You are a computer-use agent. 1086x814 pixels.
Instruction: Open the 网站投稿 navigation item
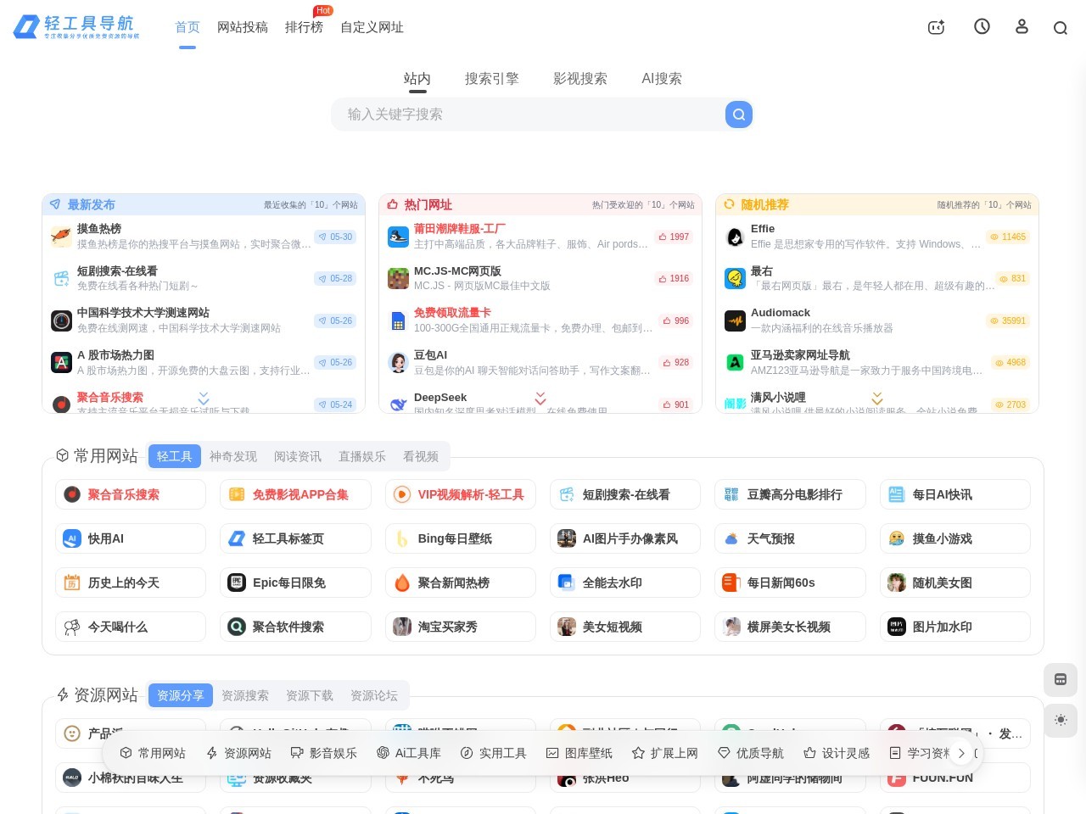243,27
